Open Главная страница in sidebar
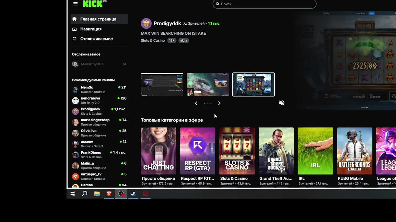396x222 pixels. pyautogui.click(x=99, y=19)
